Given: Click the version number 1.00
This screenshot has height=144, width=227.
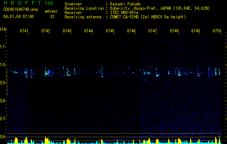Looking at the screenshot, I should tap(49, 3).
